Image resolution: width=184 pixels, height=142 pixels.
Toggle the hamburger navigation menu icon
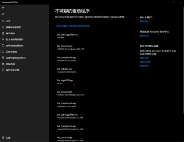[x=3, y=14]
